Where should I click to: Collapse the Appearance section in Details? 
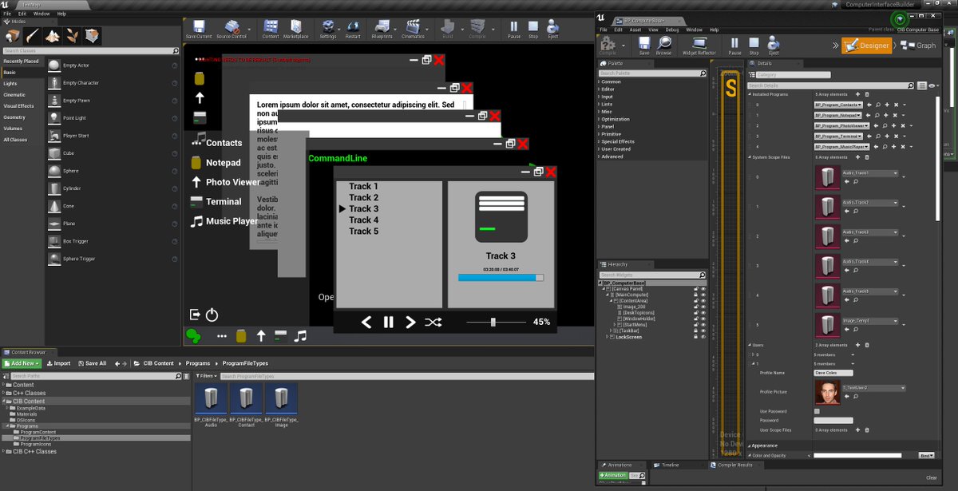750,445
